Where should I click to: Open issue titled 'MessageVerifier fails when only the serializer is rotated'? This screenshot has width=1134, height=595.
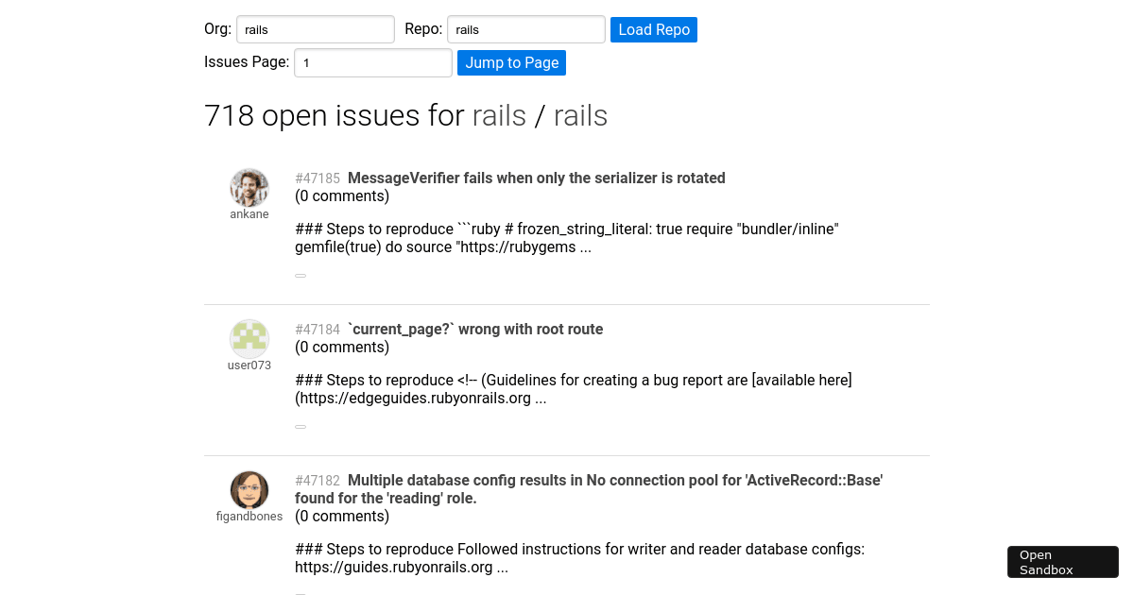(537, 178)
